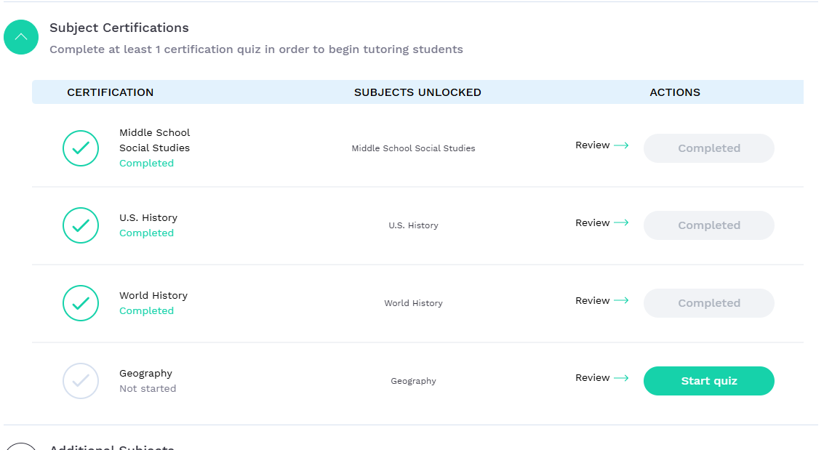The height and width of the screenshot is (450, 824).
Task: Click the Geography certification name
Action: coord(145,373)
